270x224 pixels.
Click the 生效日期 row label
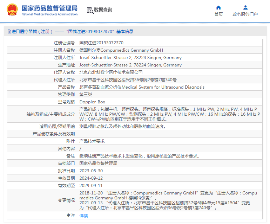click(66, 178)
